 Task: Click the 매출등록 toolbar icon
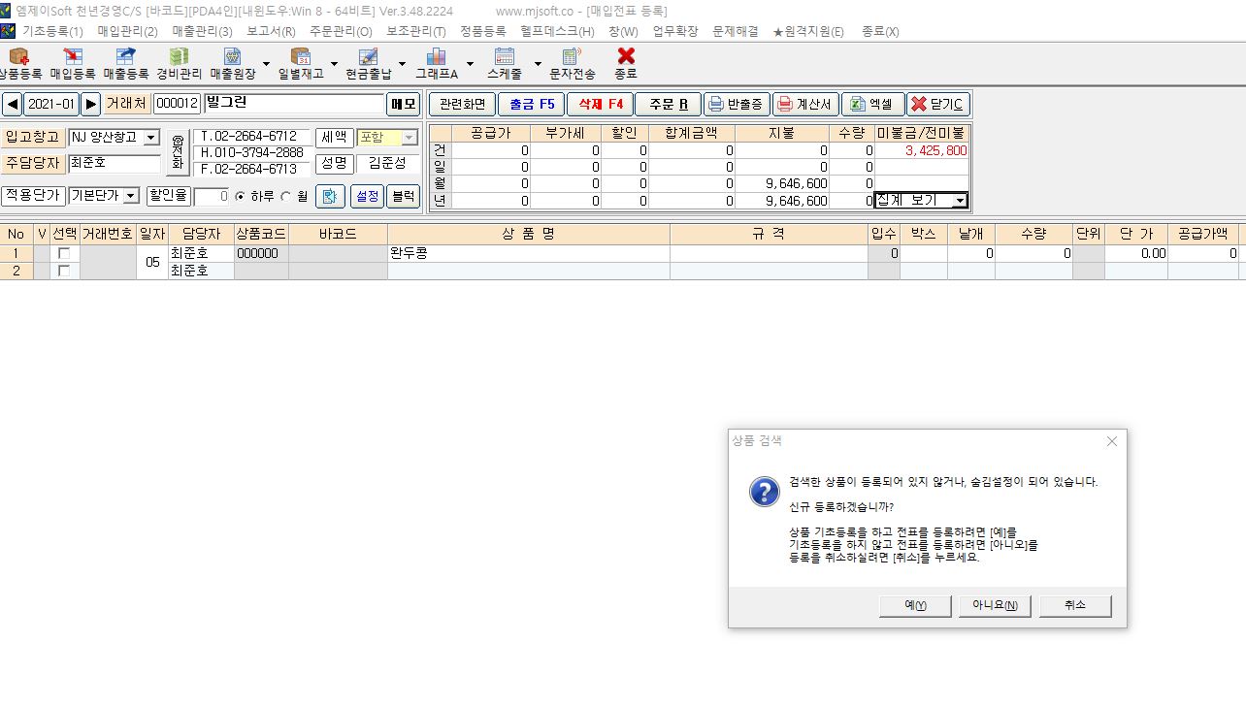click(126, 63)
